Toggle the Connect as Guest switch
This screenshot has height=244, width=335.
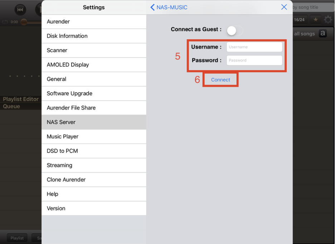tap(234, 31)
